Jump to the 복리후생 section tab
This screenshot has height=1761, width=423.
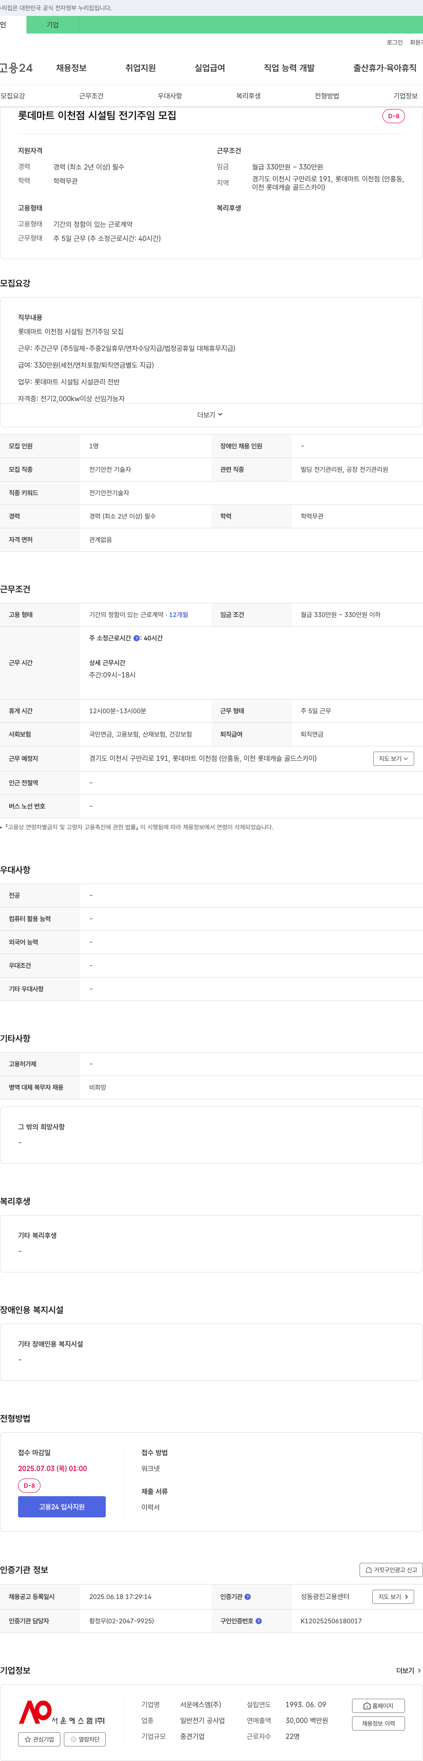click(249, 96)
